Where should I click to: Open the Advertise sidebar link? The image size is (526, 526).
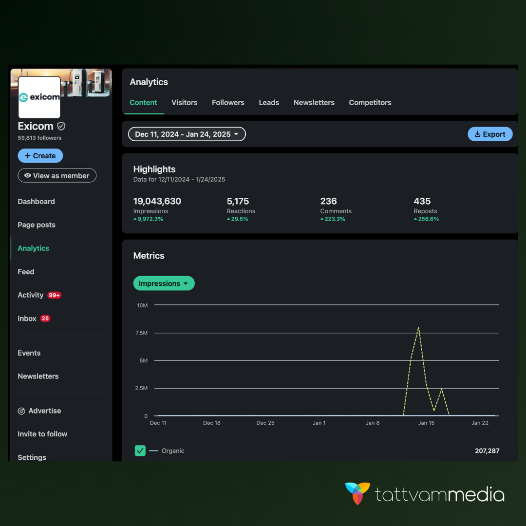(x=45, y=411)
